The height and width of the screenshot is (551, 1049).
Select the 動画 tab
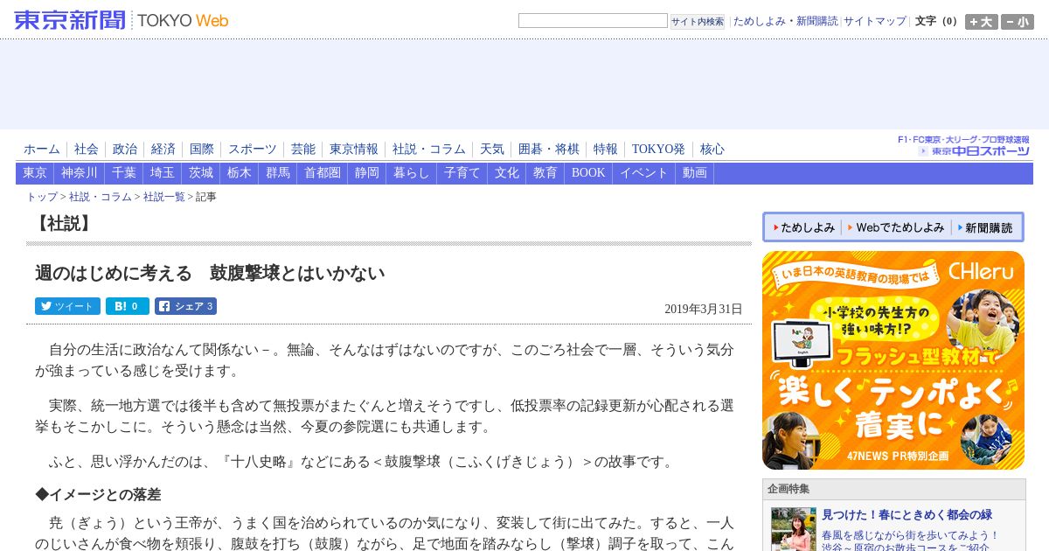[695, 173]
